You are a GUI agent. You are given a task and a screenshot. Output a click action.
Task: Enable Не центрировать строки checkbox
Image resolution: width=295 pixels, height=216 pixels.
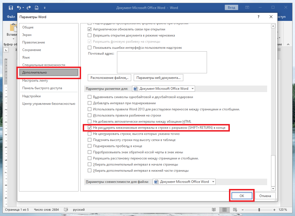(89, 134)
